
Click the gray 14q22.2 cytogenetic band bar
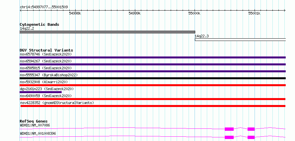click(107, 32)
